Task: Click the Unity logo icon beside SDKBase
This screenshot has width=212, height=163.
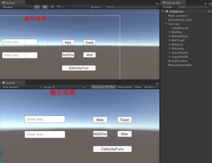Action: tap(167, 12)
